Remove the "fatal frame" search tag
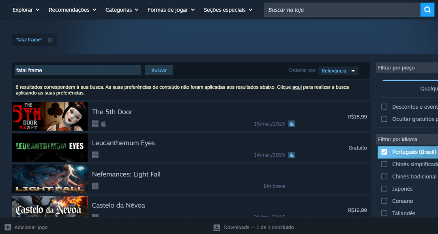The height and width of the screenshot is (234, 438). coord(50,40)
